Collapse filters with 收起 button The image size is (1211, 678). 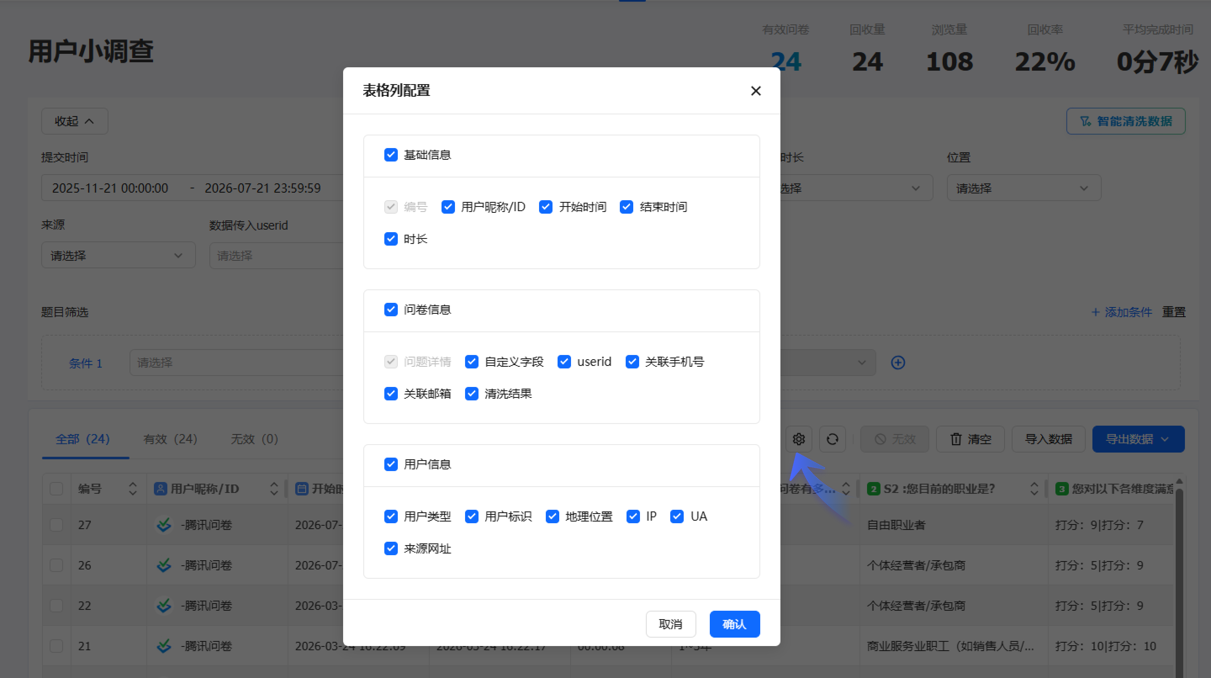pos(75,121)
